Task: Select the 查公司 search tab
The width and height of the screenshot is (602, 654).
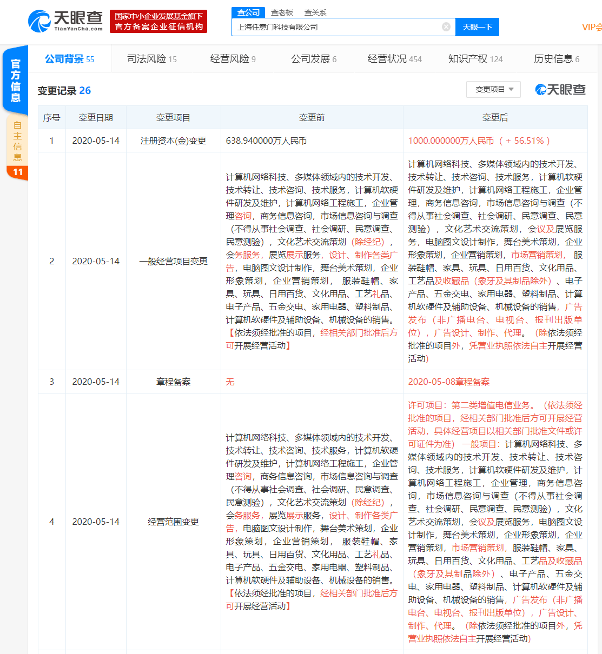Action: (x=248, y=12)
